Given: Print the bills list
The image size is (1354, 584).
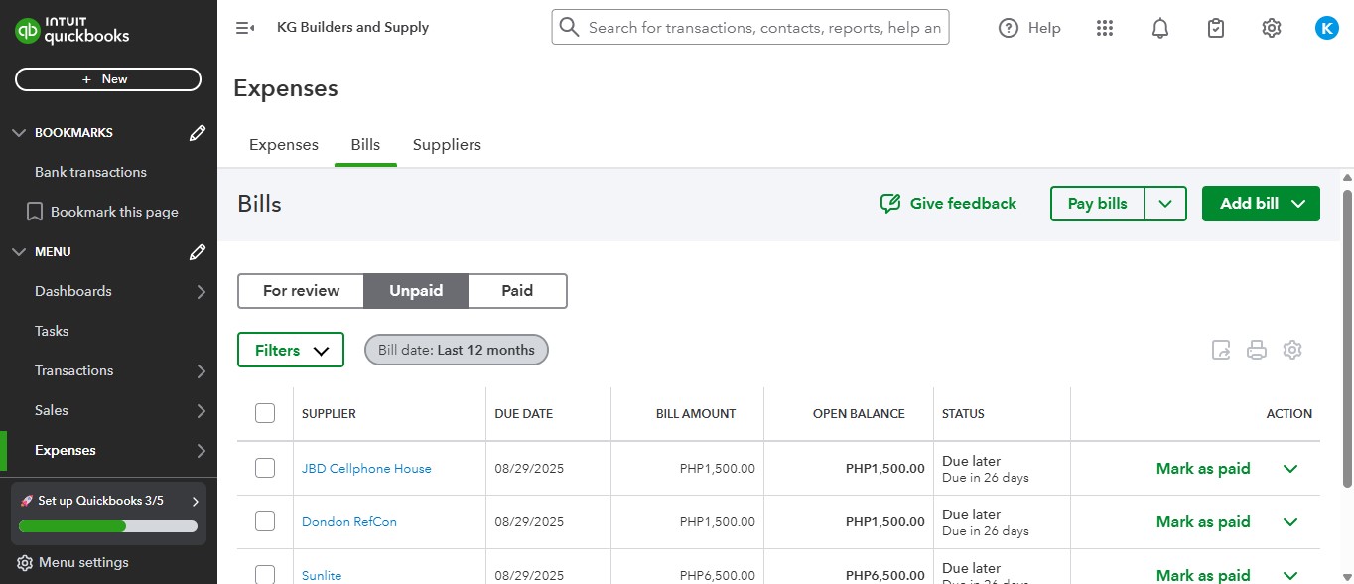Looking at the screenshot, I should click(x=1257, y=350).
